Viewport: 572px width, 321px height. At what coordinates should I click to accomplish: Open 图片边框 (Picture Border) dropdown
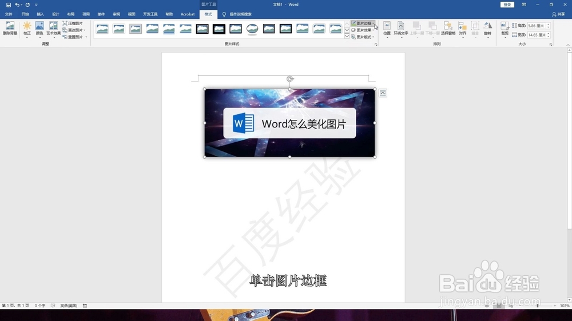click(363, 23)
